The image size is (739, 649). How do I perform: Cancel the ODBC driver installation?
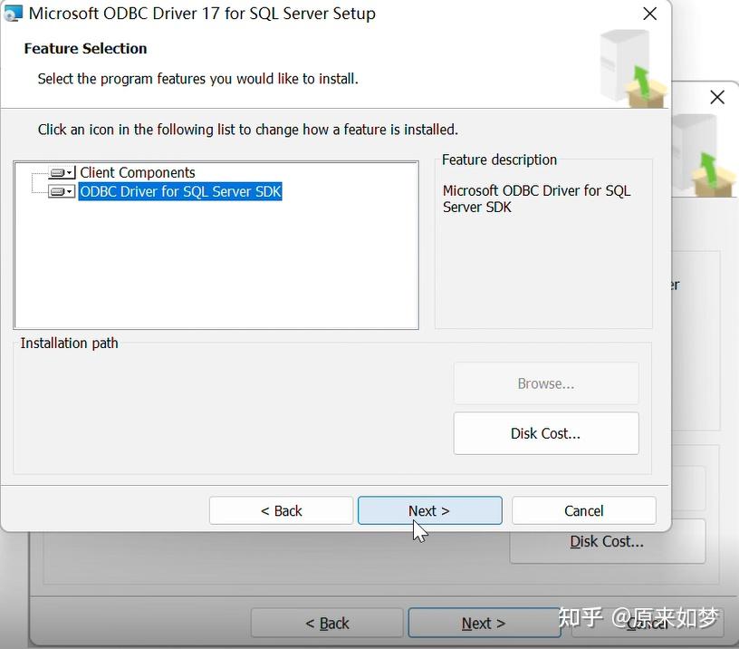pos(583,510)
